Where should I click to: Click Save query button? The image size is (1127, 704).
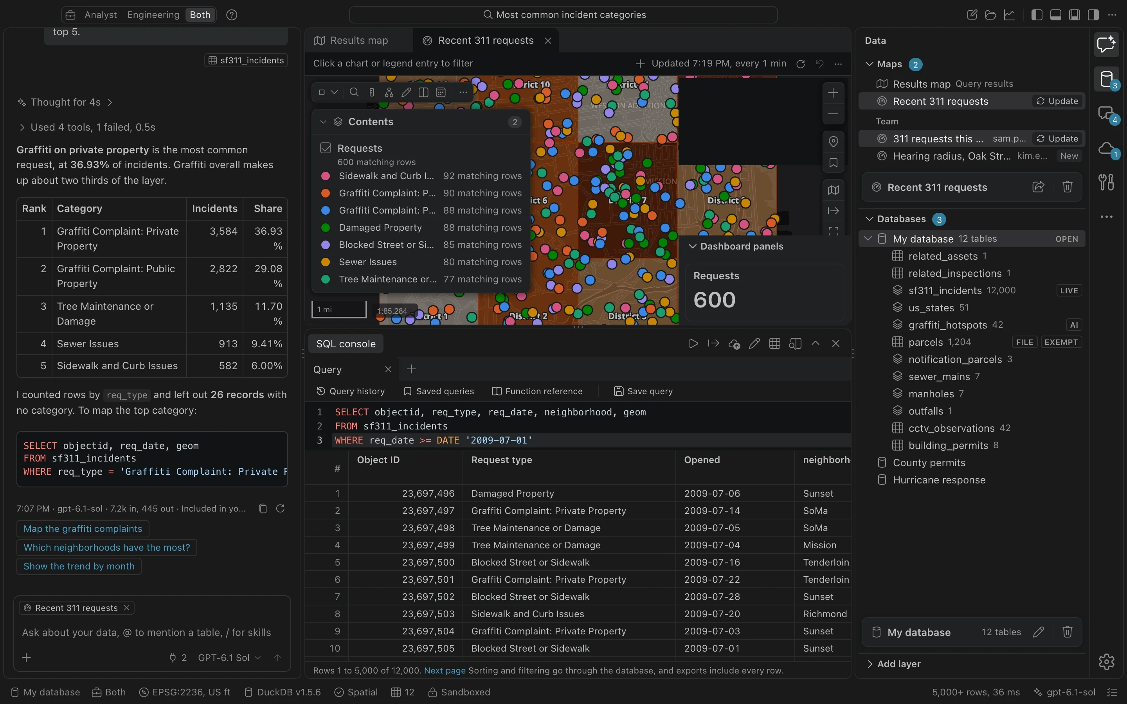[643, 391]
